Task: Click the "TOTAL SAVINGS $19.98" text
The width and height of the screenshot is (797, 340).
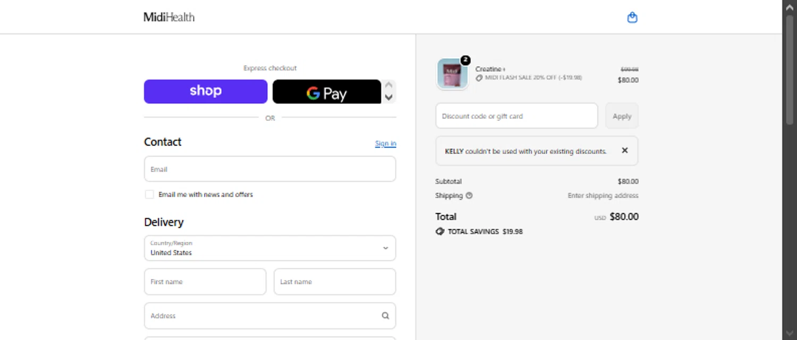Action: coord(485,232)
